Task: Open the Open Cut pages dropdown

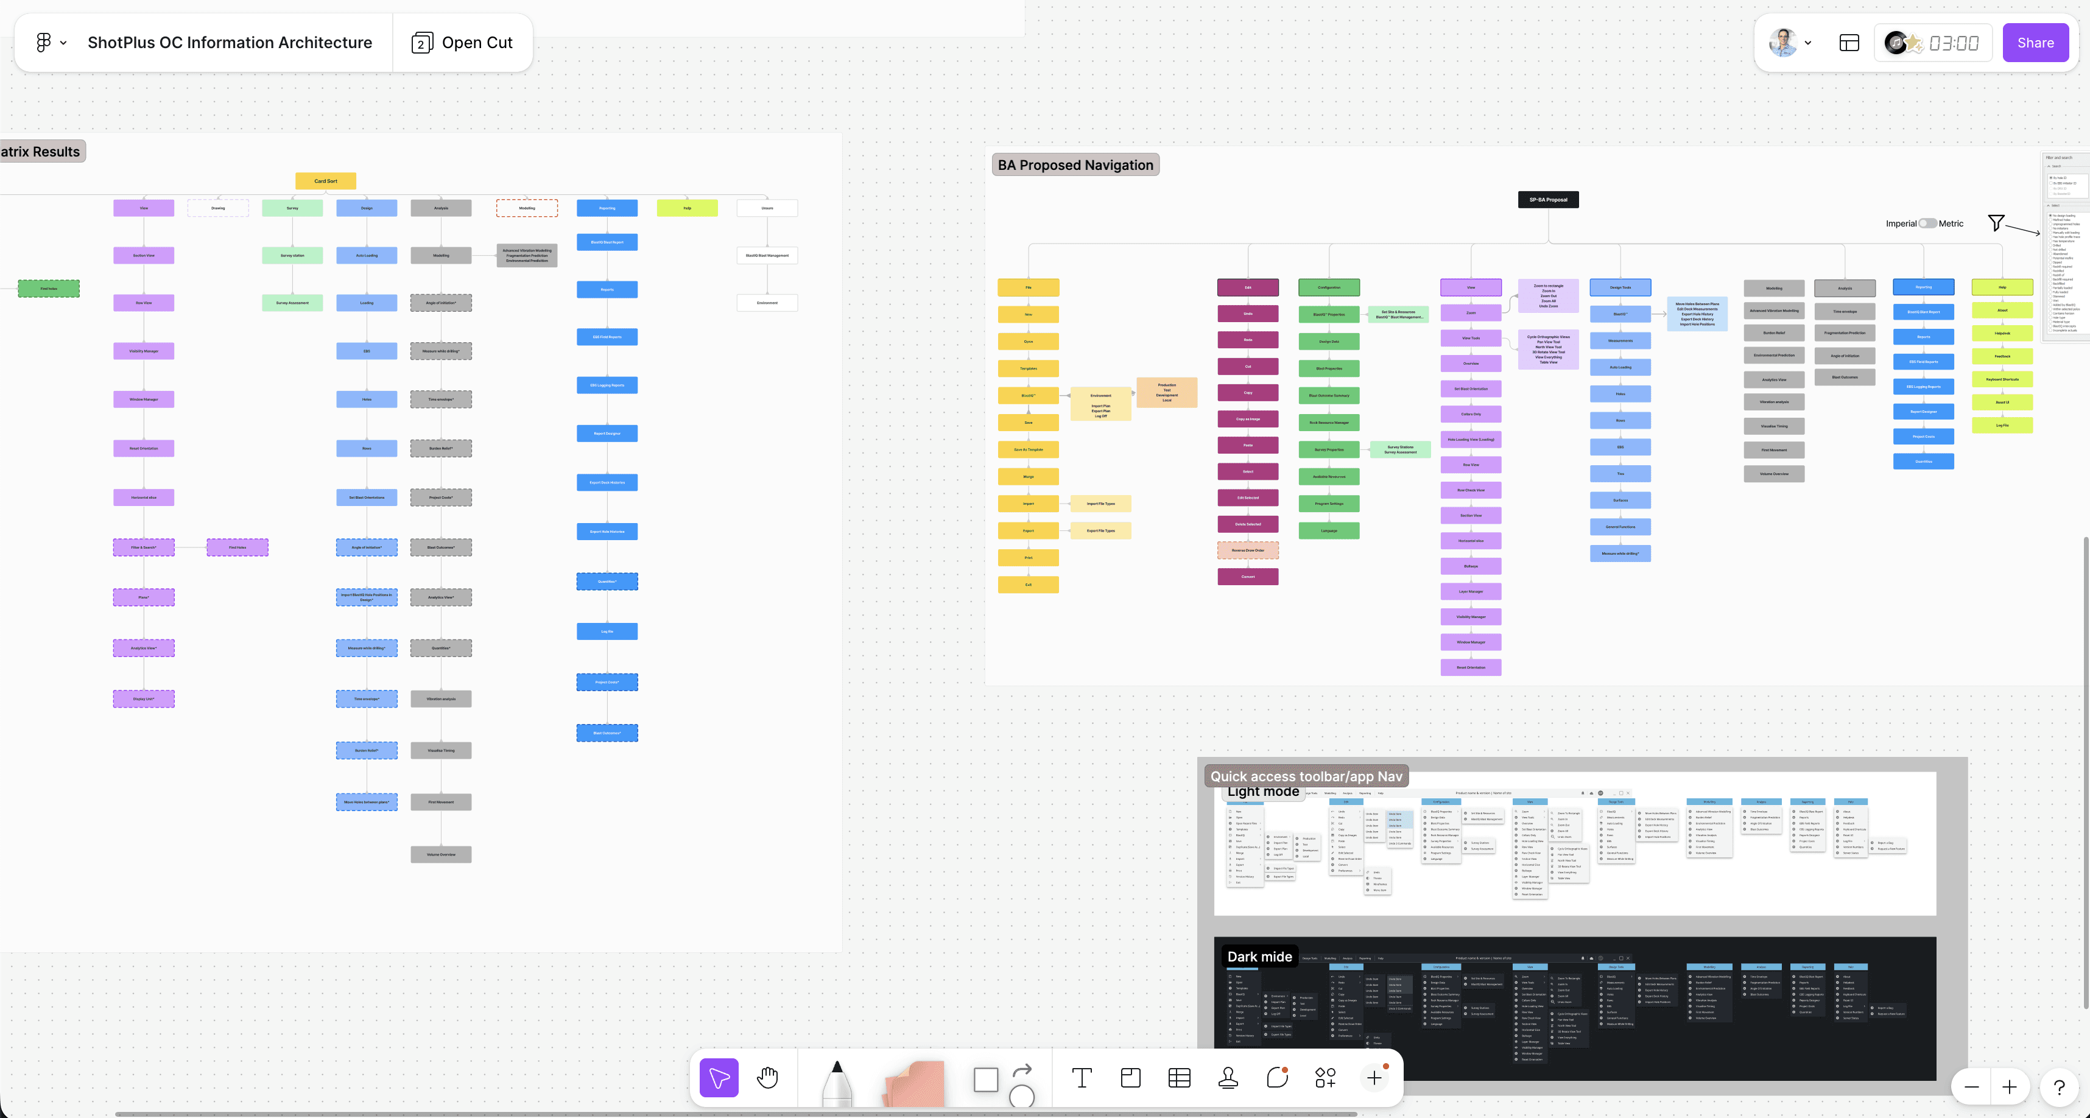Action: (x=462, y=42)
